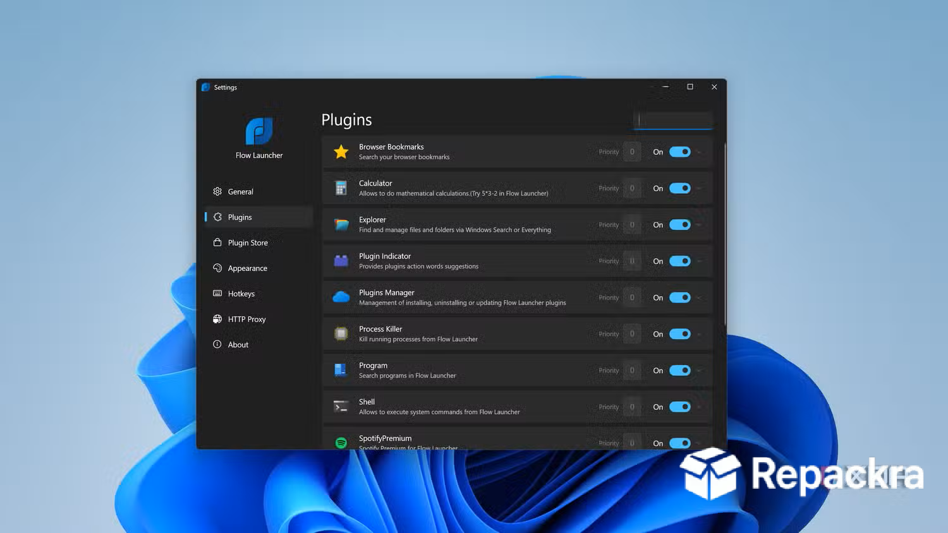
Task: Click the Plugin Indicator brick icon
Action: point(341,261)
